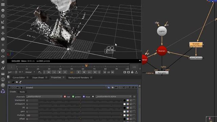This screenshot has height=122, width=217.
Task: Select the ReLight1 node
Action: click(162, 73)
